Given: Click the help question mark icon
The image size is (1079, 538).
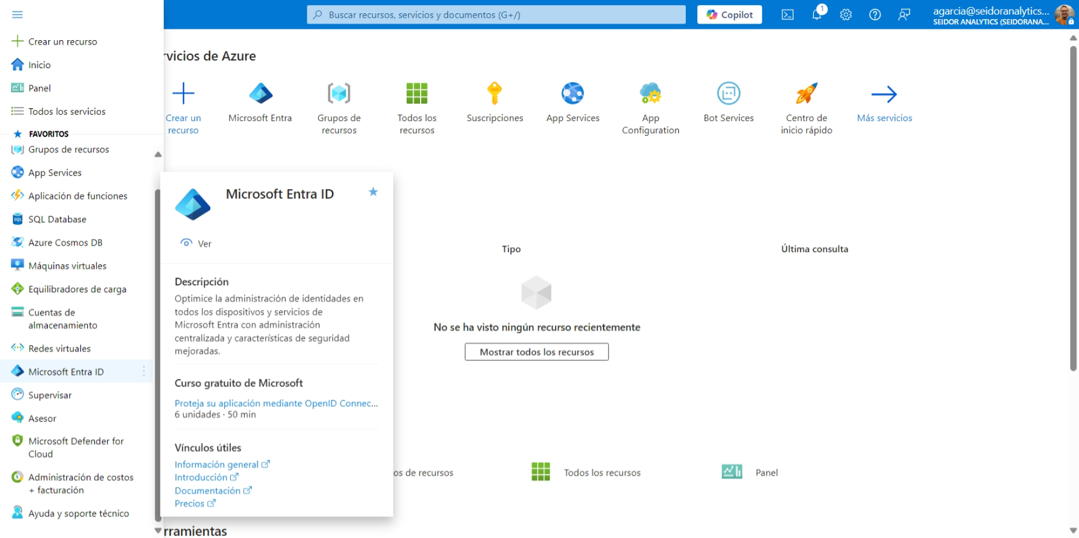Looking at the screenshot, I should [x=875, y=15].
